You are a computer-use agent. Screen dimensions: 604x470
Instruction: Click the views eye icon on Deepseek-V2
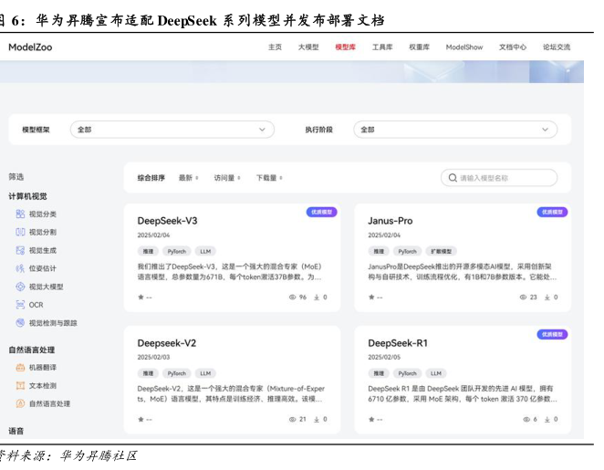[293, 419]
